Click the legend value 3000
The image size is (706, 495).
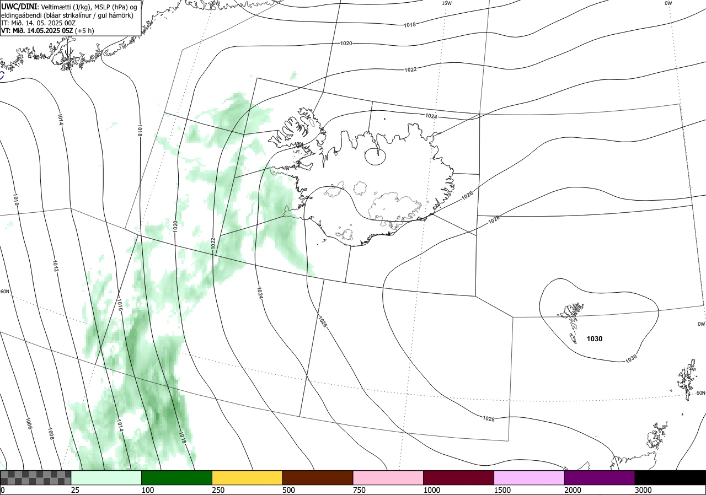643,490
